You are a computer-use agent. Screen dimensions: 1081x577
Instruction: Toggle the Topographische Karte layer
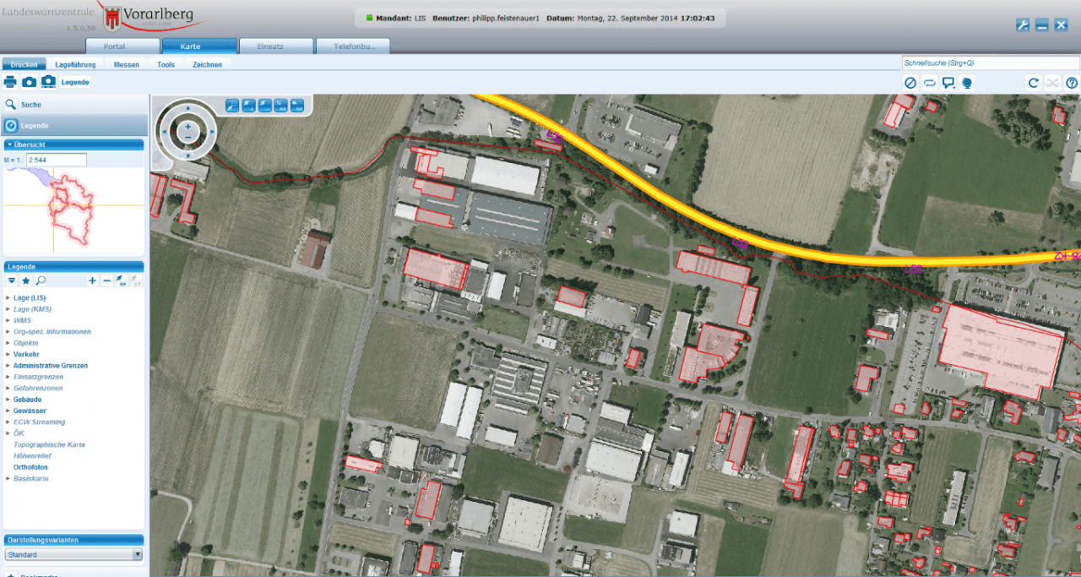[x=49, y=444]
